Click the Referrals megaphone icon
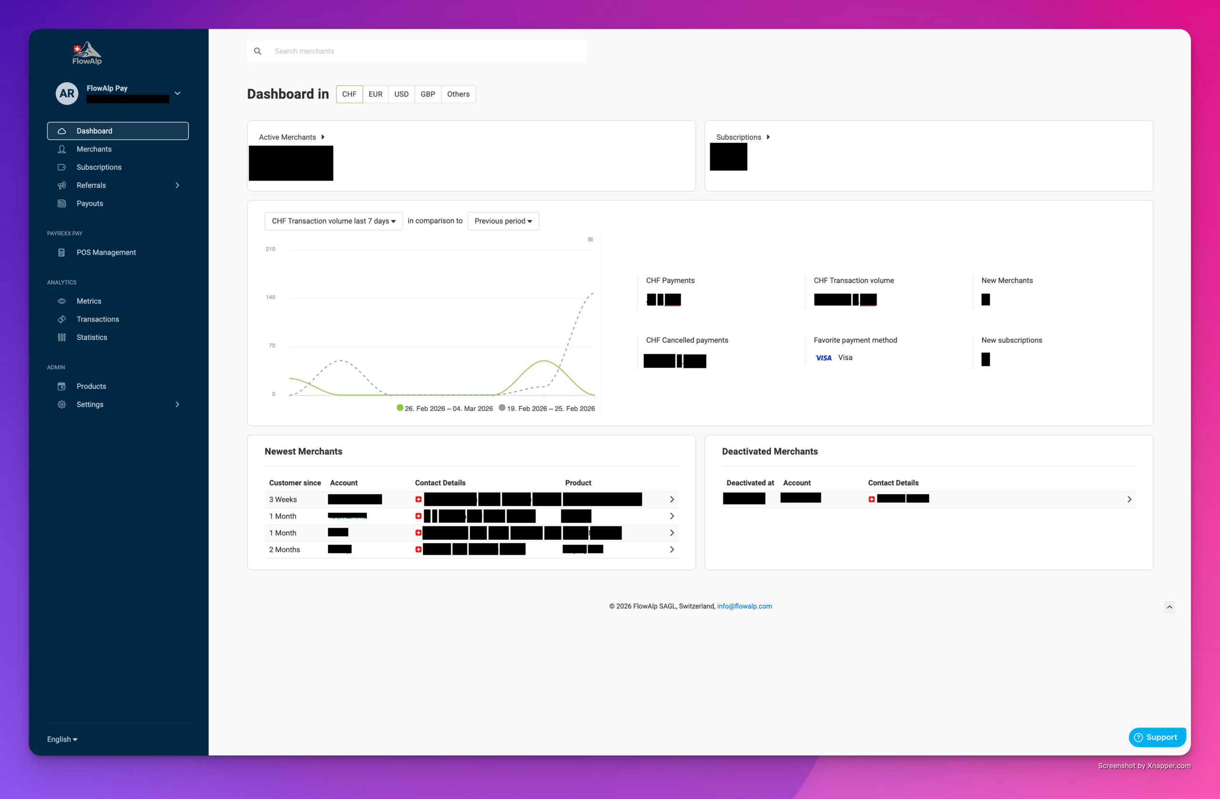1220x799 pixels. tap(61, 185)
